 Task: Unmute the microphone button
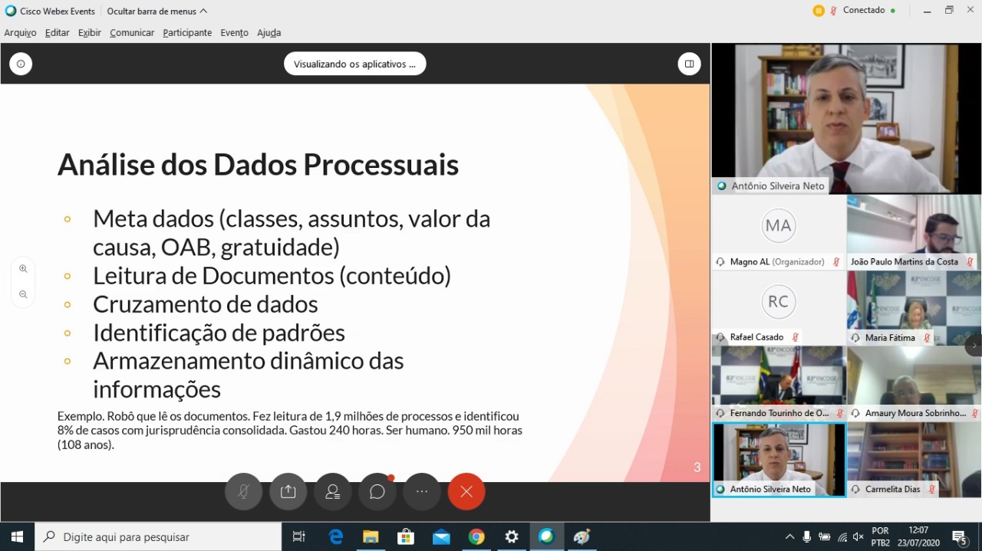pyautogui.click(x=243, y=492)
